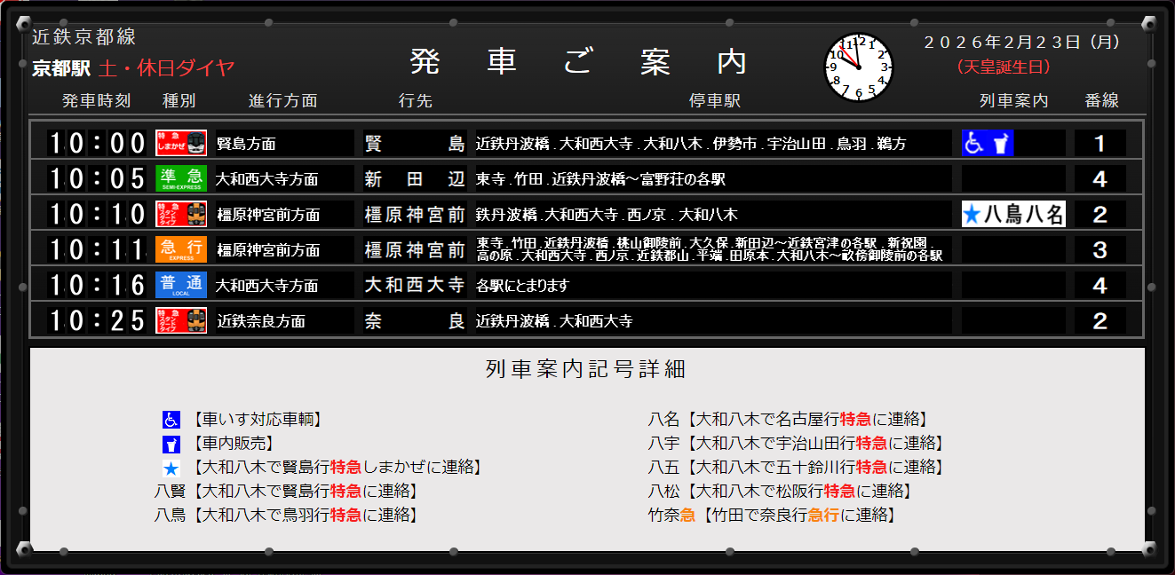This screenshot has width=1175, height=575.
Task: Select the orange 急行 express type icon
Action: point(180,249)
